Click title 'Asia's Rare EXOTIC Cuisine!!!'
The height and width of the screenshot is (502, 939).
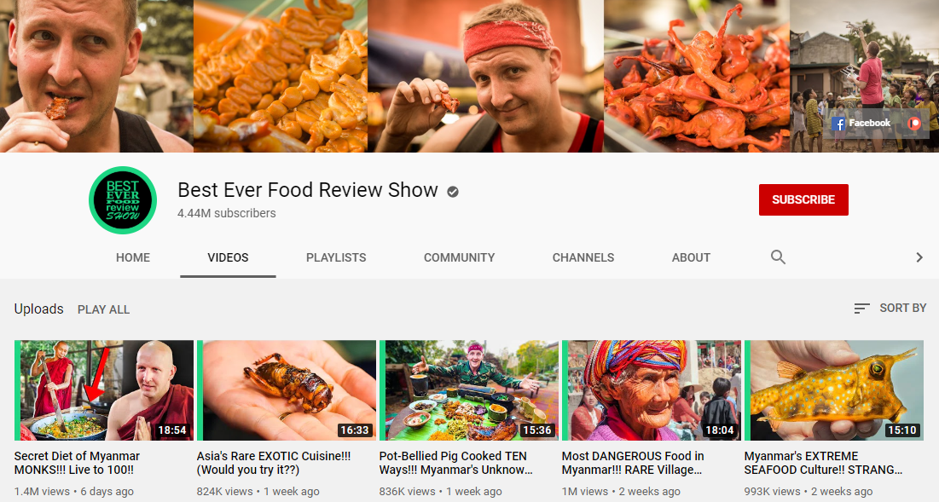click(x=274, y=463)
